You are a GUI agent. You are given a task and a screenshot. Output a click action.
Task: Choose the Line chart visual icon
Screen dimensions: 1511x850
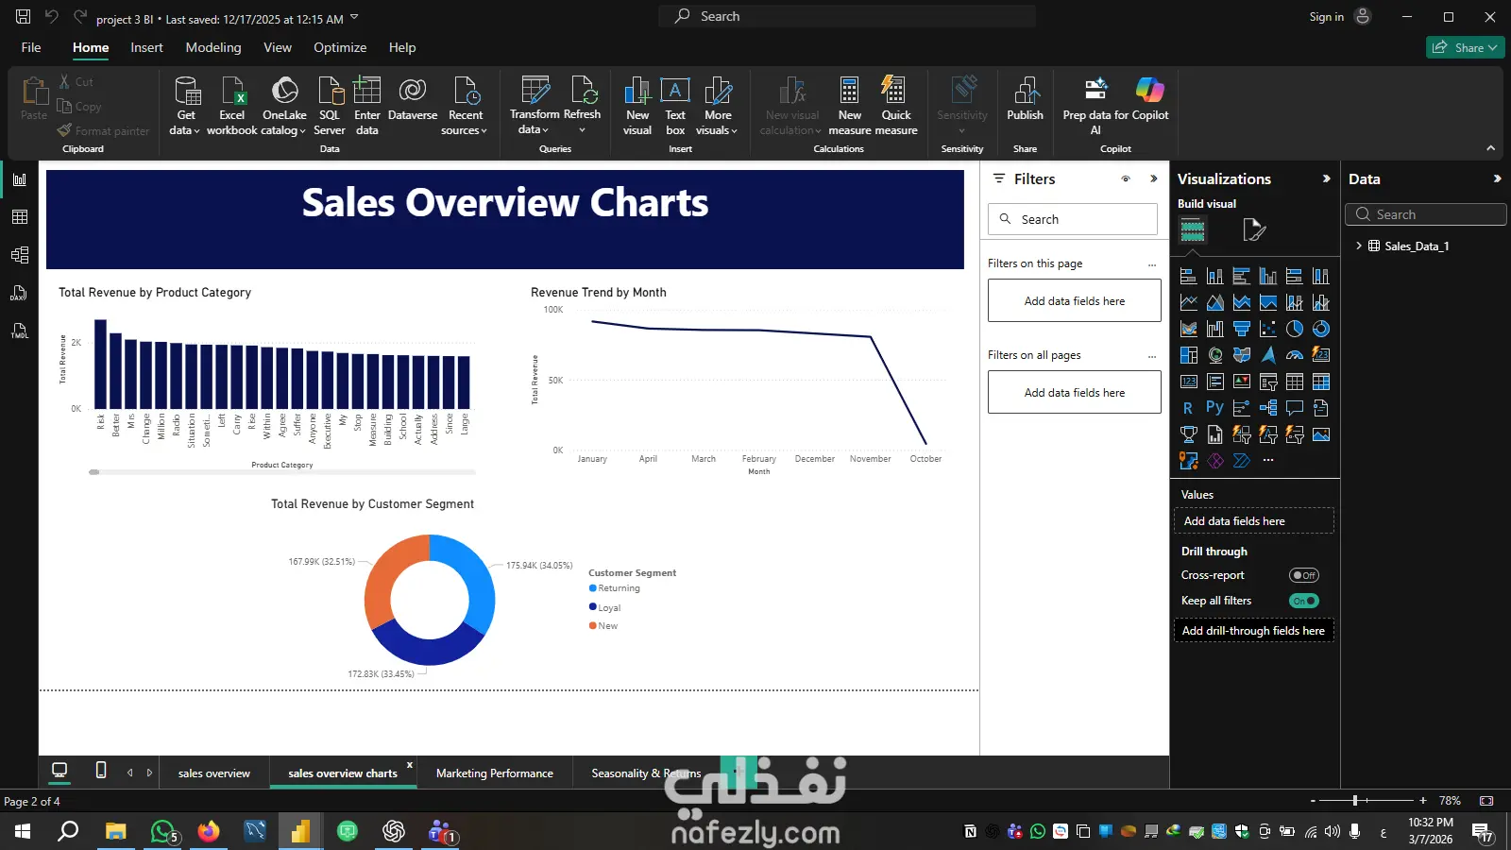[x=1189, y=302]
